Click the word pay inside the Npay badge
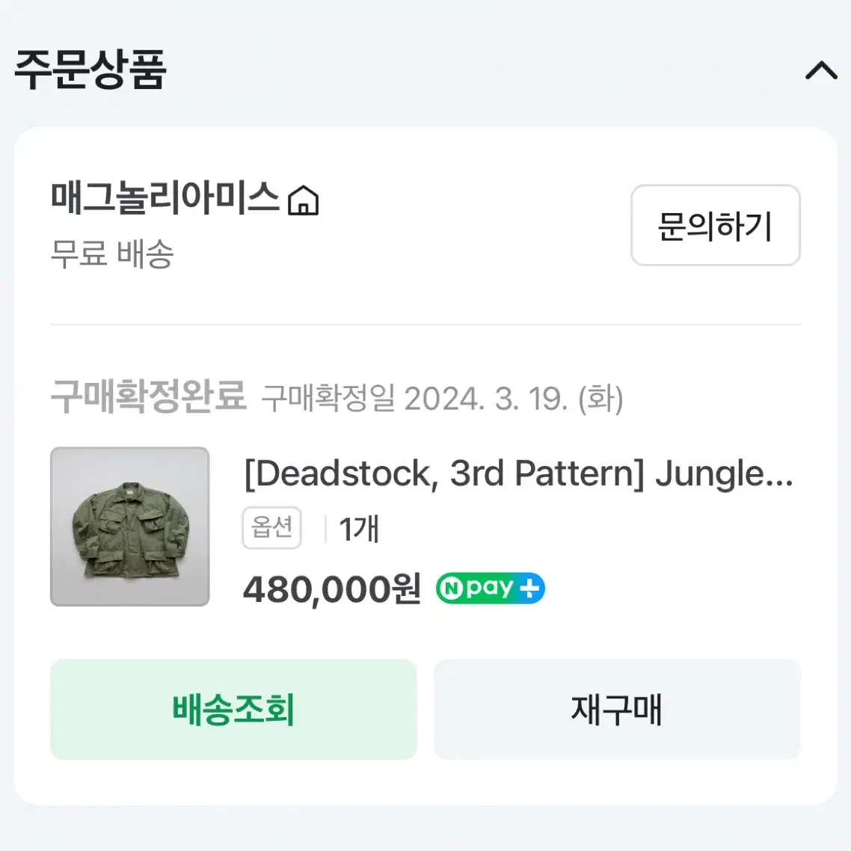The height and width of the screenshot is (851, 851). coord(489,589)
